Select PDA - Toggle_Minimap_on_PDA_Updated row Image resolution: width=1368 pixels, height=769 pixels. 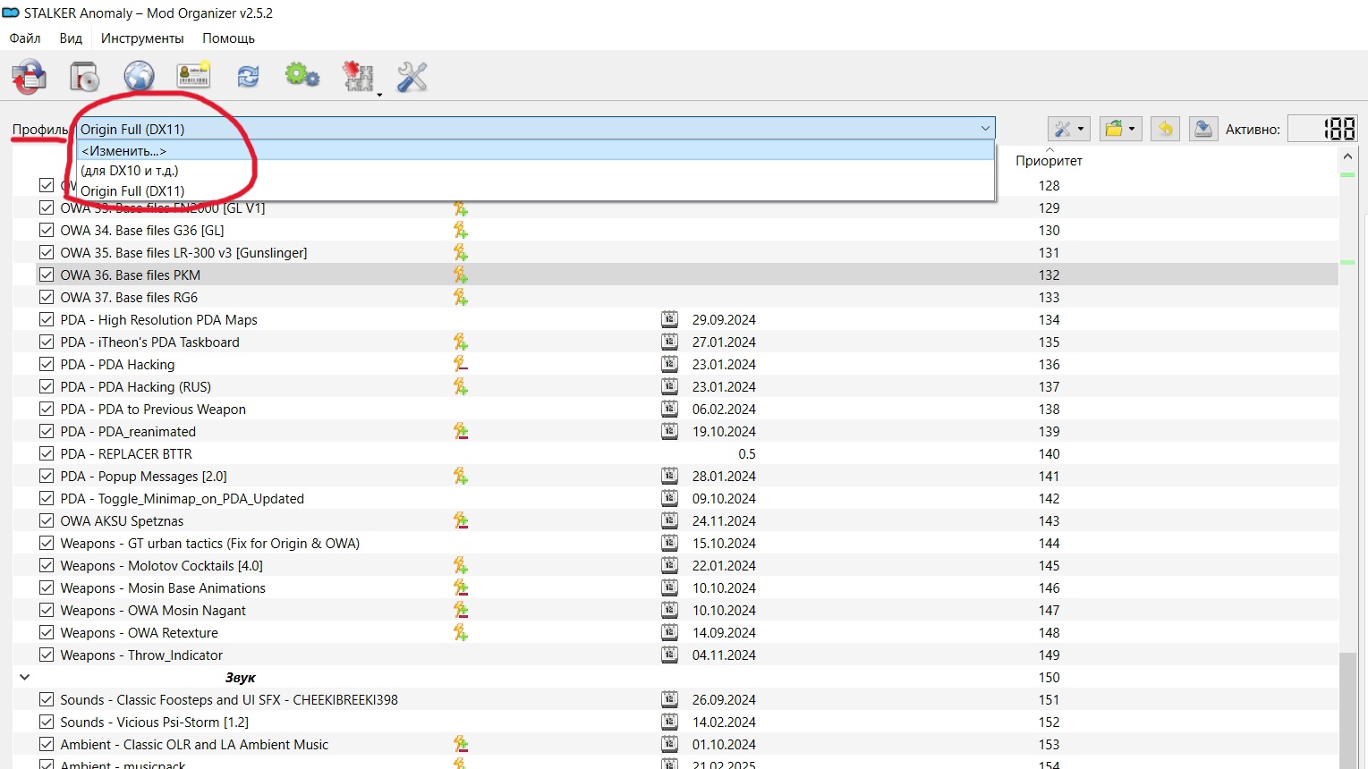pos(686,498)
